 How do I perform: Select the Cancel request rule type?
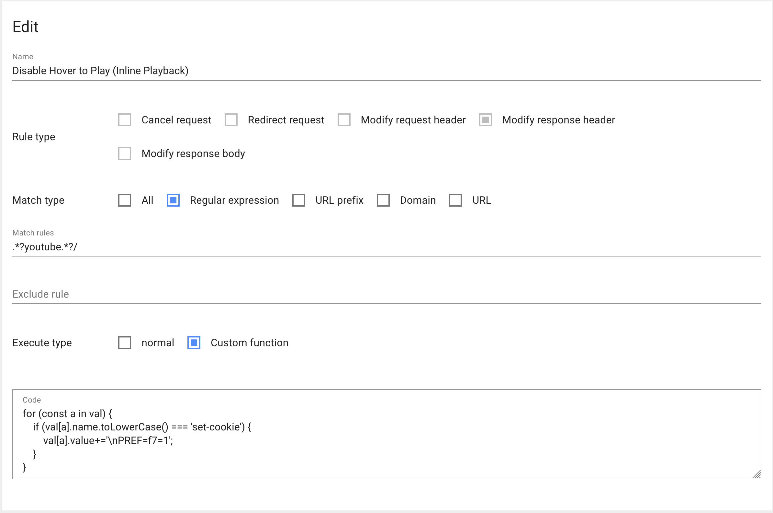125,120
